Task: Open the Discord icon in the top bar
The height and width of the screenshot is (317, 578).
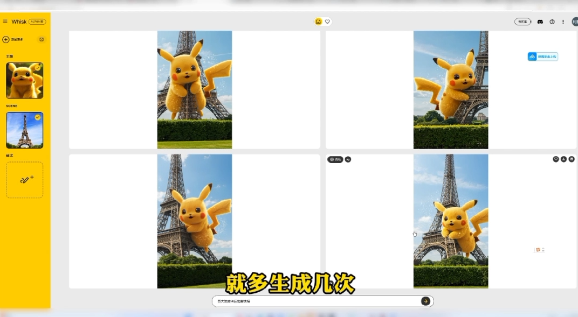Action: [540, 22]
